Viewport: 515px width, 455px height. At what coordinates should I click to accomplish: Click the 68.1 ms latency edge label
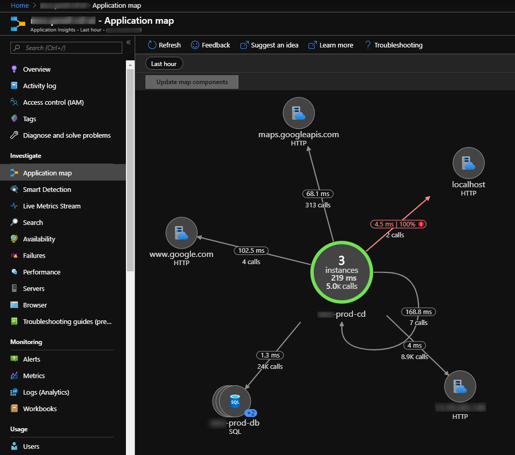point(318,194)
